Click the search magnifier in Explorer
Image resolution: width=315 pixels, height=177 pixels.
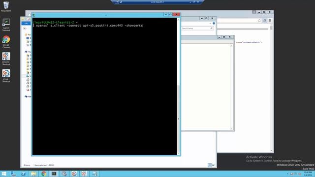[x=211, y=29]
